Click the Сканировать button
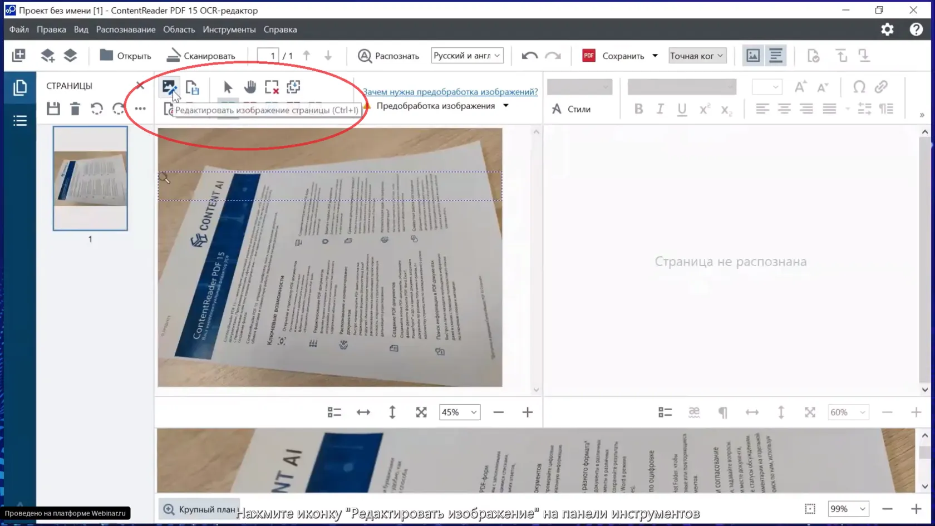 (x=201, y=56)
